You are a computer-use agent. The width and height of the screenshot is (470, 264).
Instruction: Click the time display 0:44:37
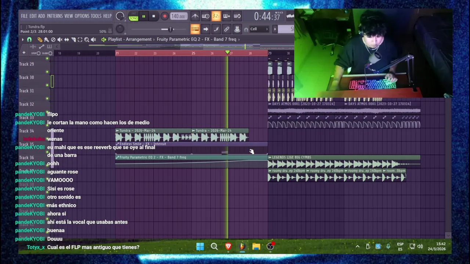click(267, 16)
